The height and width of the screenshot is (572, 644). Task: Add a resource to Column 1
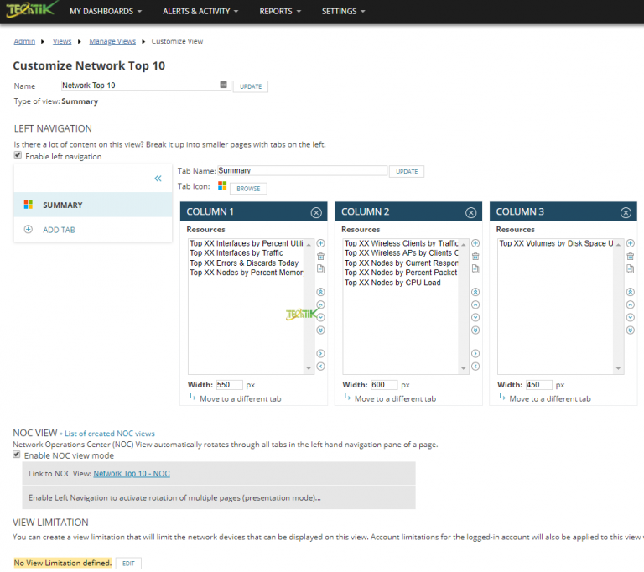pos(321,243)
